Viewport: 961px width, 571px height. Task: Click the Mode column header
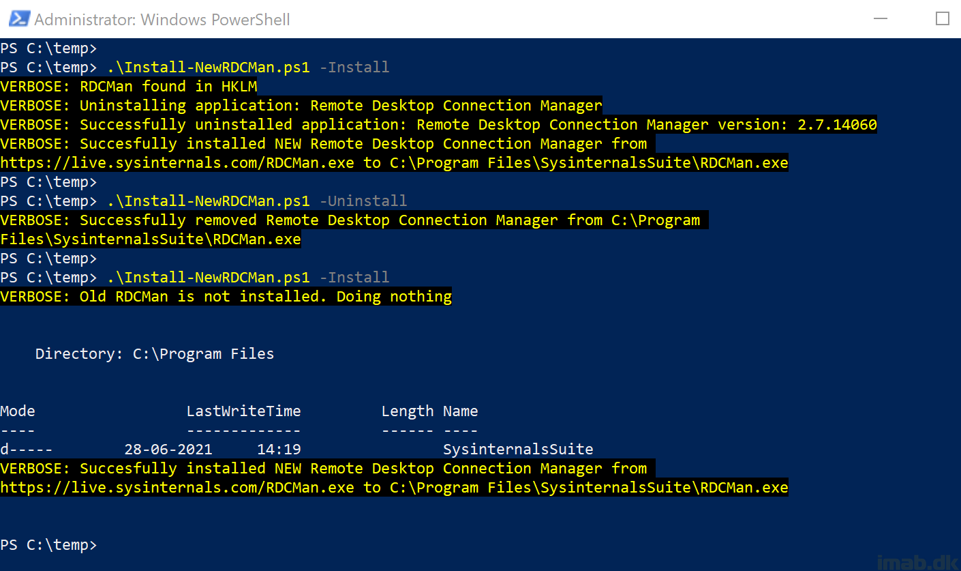pyautogui.click(x=18, y=411)
